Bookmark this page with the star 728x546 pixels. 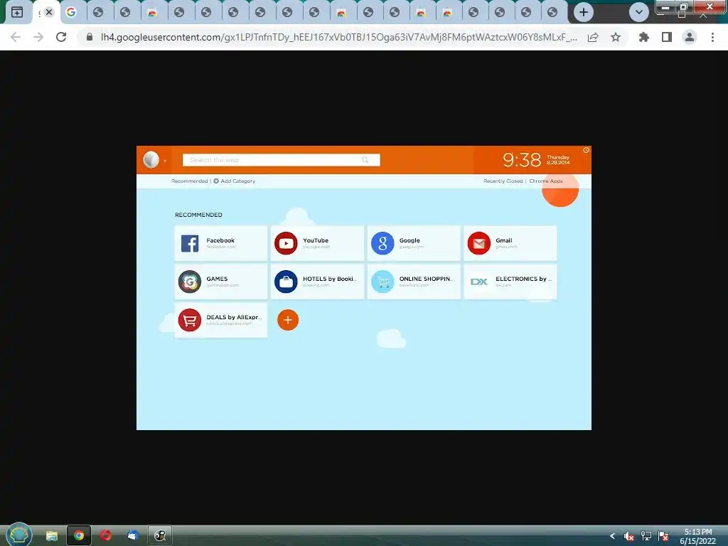(x=616, y=37)
